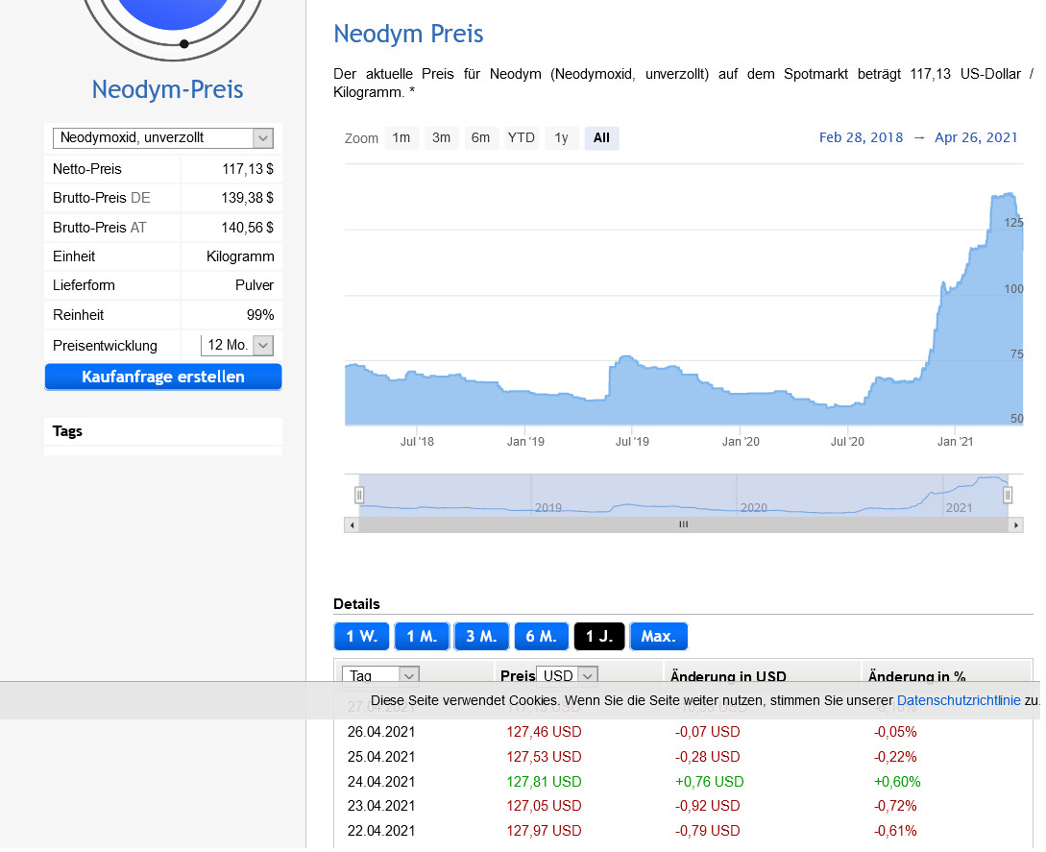1046x852 pixels.
Task: Click the right navigator range handle
Action: tap(1008, 495)
